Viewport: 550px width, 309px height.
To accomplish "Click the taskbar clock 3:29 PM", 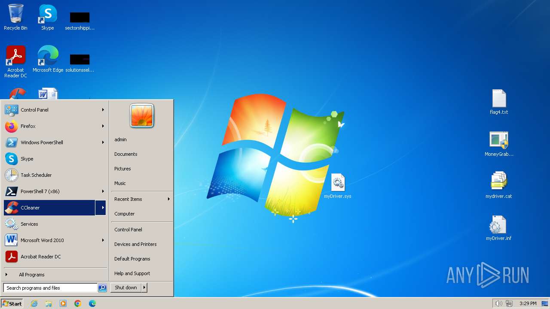I will pos(528,303).
